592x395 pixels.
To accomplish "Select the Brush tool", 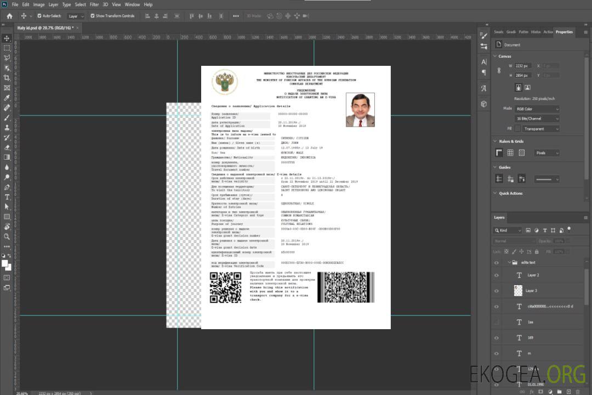I will tap(7, 117).
